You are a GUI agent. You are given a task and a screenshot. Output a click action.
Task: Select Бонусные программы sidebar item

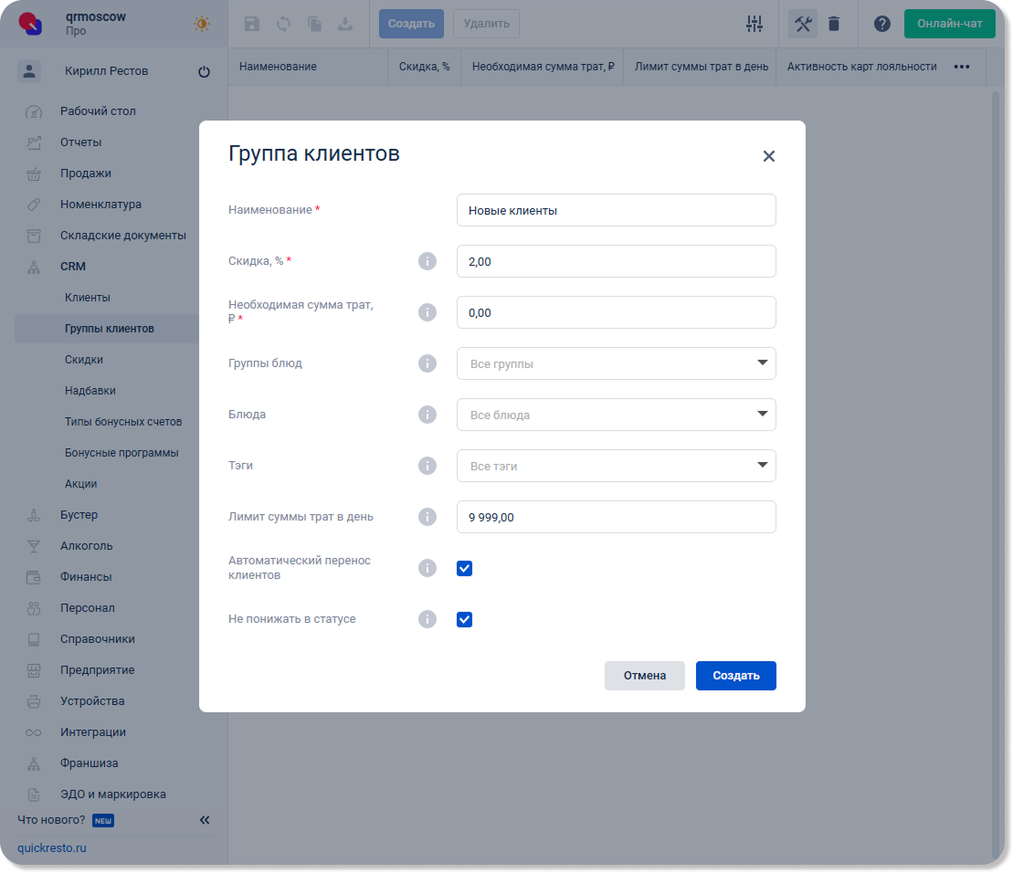tap(121, 453)
